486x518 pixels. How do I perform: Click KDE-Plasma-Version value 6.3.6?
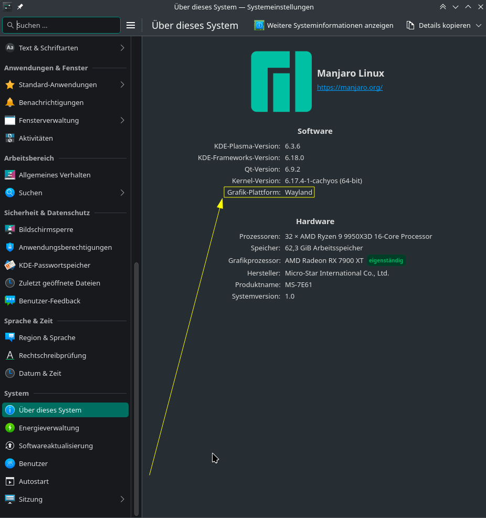point(292,146)
